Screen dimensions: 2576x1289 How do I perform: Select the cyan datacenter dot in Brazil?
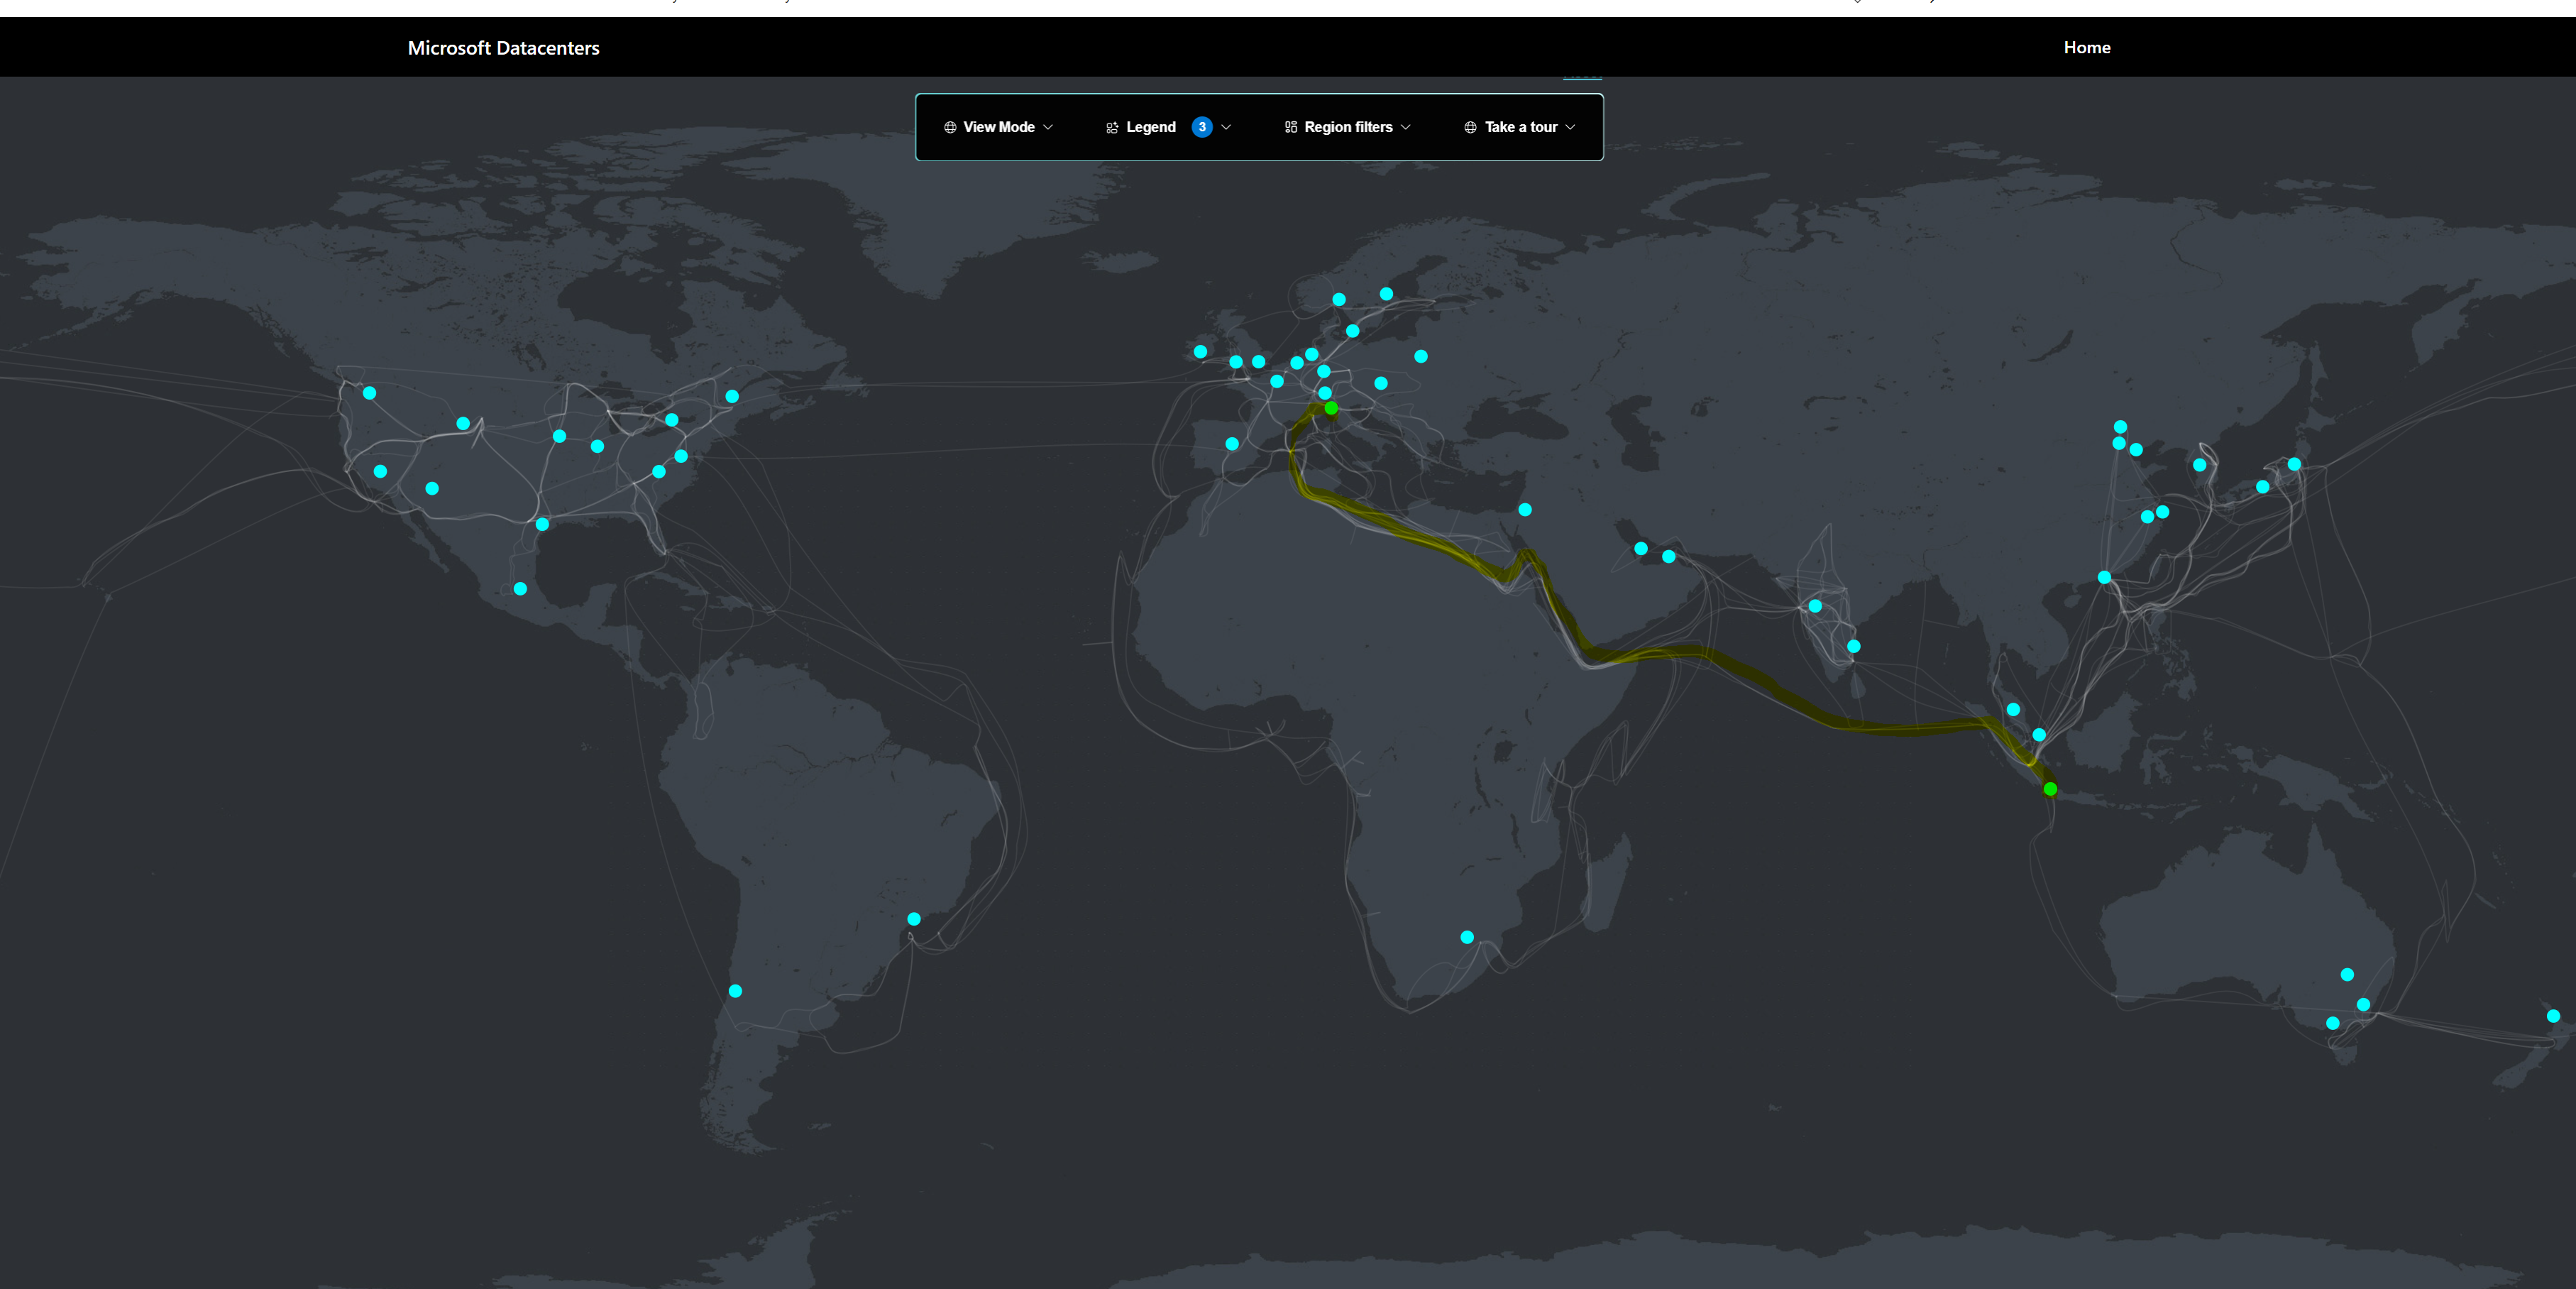click(914, 919)
